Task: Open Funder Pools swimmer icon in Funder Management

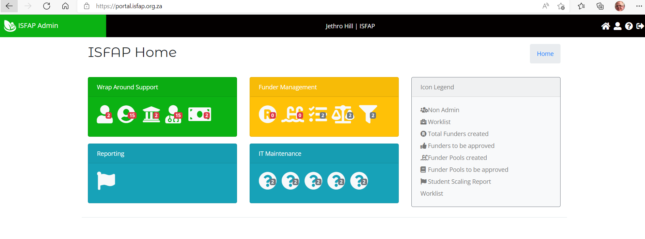Action: point(293,114)
